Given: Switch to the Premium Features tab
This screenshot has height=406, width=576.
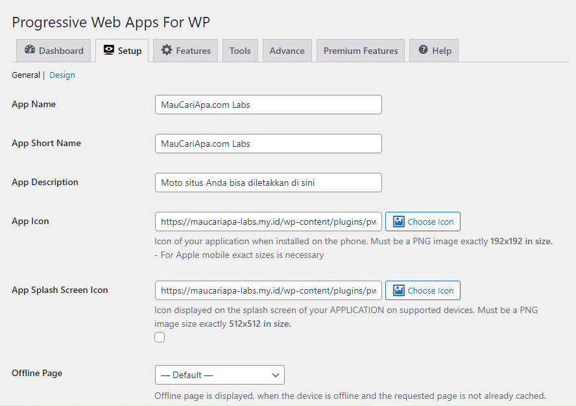Looking at the screenshot, I should pos(360,50).
